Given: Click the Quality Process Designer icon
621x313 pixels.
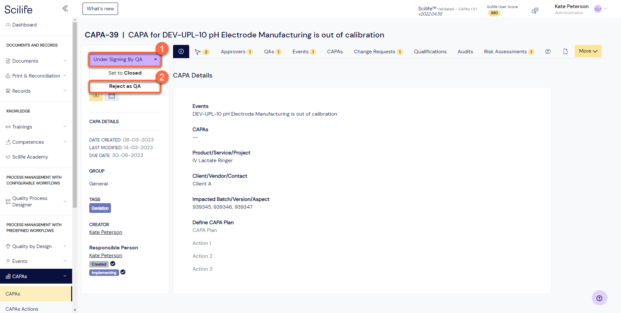Looking at the screenshot, I should [8, 202].
